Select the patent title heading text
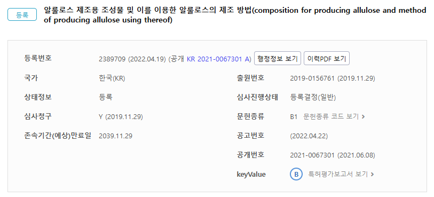Image resolution: width=434 pixels, height=197 pixels. [x=235, y=15]
